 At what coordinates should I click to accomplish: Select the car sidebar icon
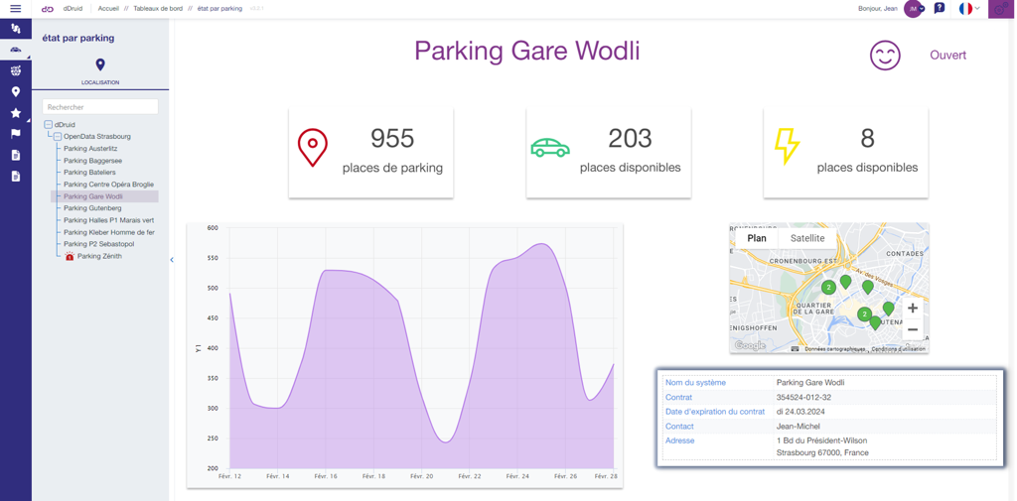point(16,50)
